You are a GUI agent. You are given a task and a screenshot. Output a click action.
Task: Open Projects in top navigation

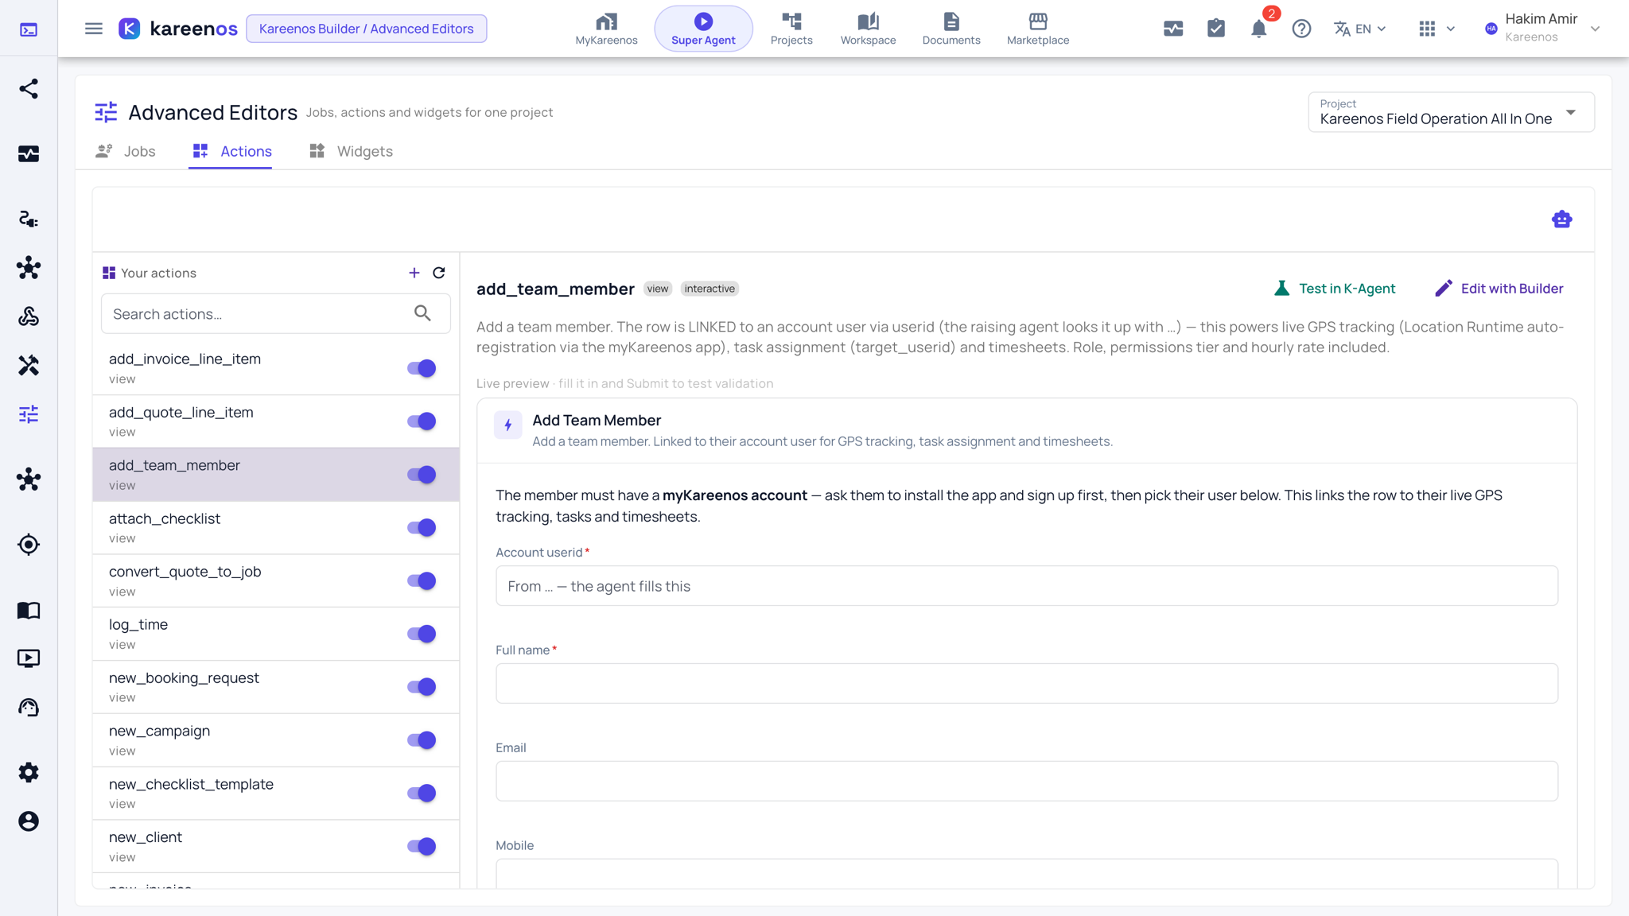point(791,29)
